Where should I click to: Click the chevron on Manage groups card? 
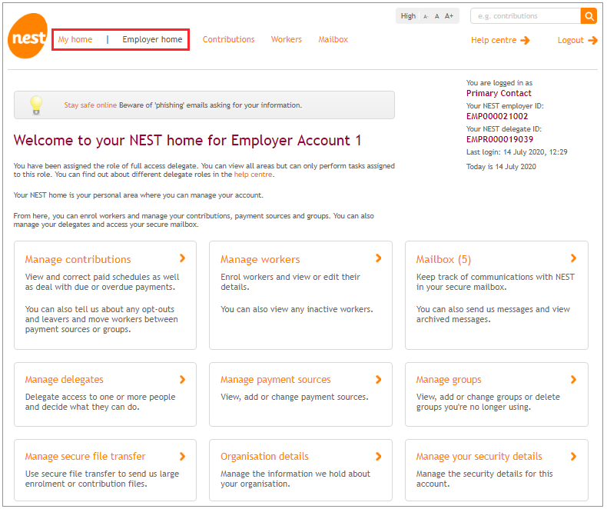574,380
